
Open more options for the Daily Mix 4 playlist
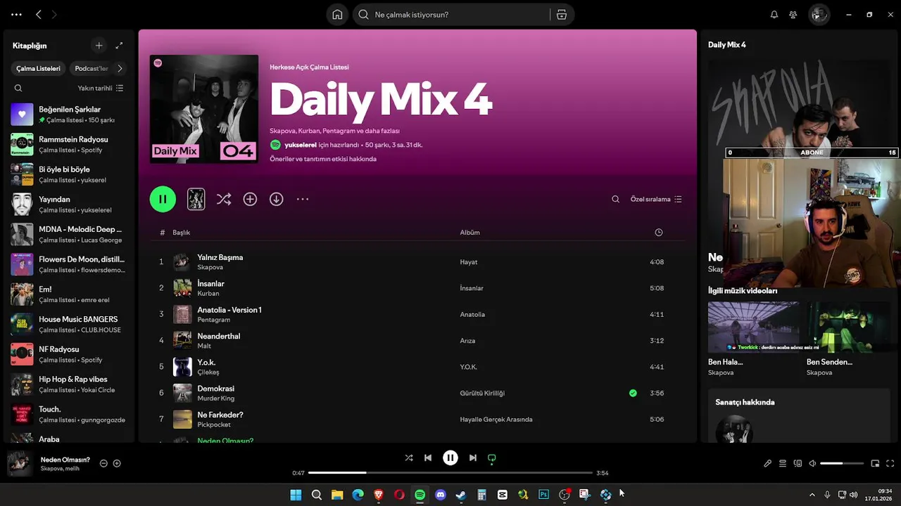click(303, 199)
